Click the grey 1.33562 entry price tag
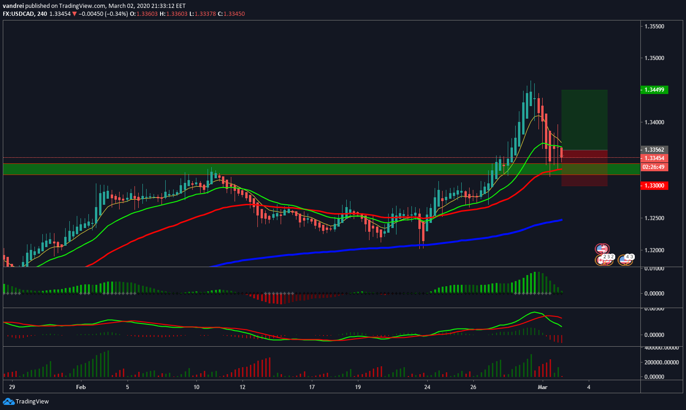This screenshot has height=410, width=686. (654, 150)
